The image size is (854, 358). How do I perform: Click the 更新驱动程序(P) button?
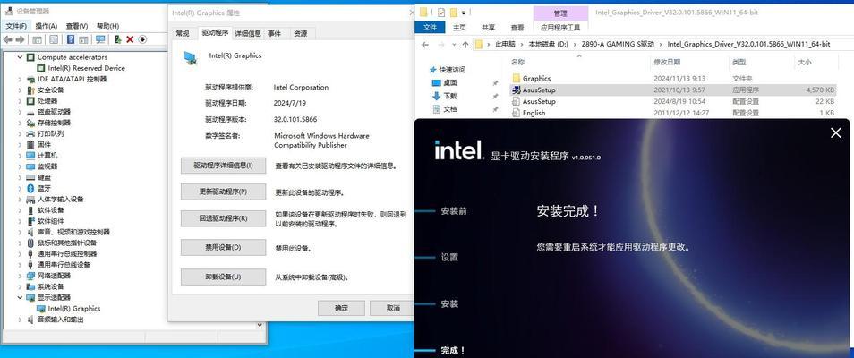(x=223, y=192)
